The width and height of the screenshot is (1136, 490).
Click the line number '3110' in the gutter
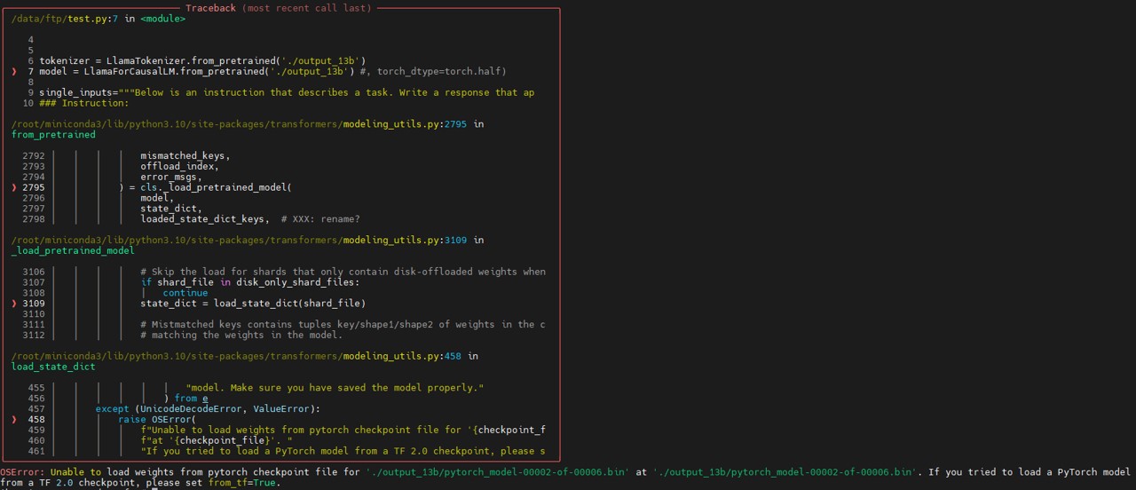(x=34, y=314)
